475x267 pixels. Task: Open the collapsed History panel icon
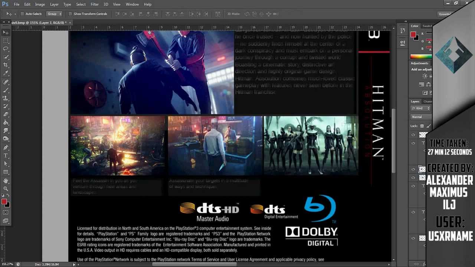click(403, 30)
